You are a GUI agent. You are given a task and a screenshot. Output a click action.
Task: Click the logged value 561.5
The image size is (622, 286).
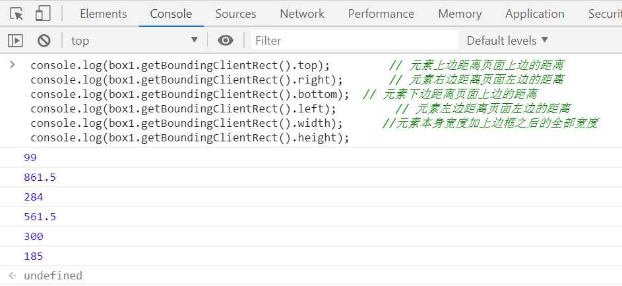pos(40,217)
